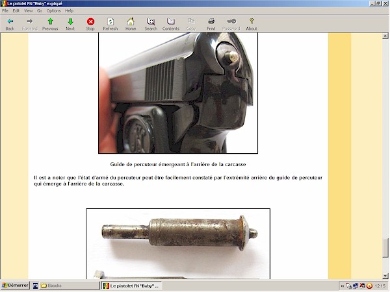Open the View menu
390x292 pixels.
[x=28, y=11]
